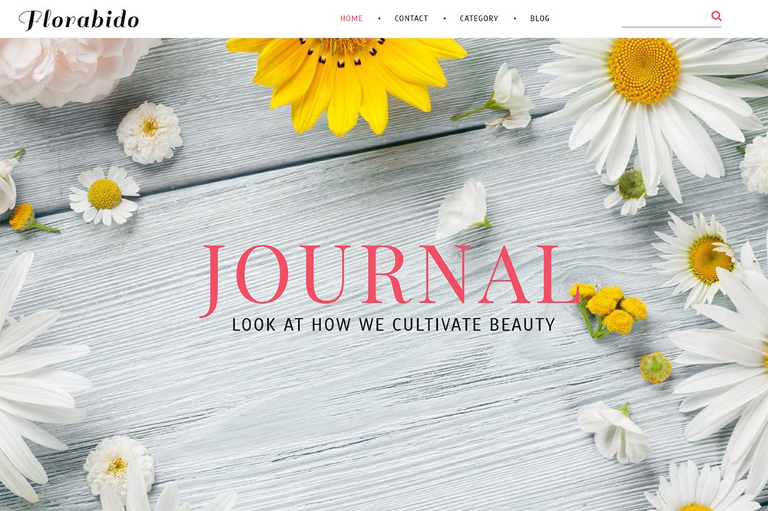Screen dimensions: 768x511
Task: Open the Category menu item
Action: [478, 18]
